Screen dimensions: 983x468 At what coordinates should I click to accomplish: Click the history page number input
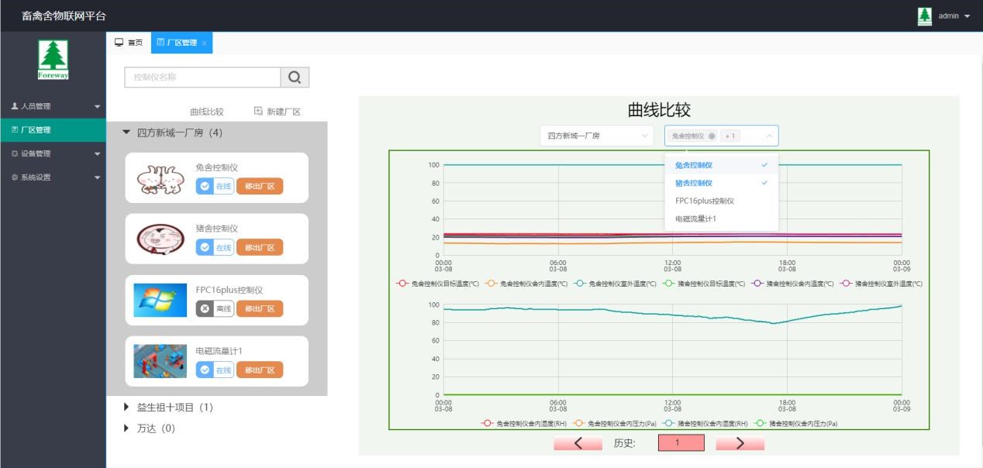pos(681,442)
